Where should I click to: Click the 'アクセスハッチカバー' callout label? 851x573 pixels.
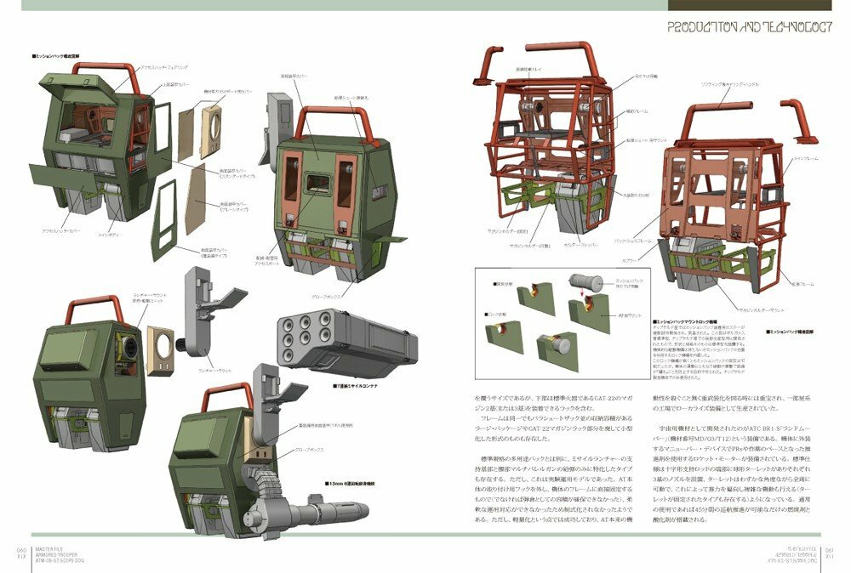(60, 230)
